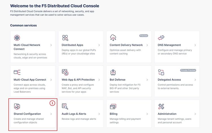The height and width of the screenshot is (133, 212).
Task: Click the 'Common services' heading
Action: (x=23, y=25)
